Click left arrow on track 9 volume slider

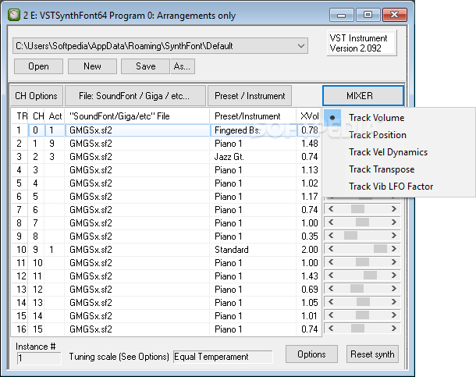click(x=331, y=236)
